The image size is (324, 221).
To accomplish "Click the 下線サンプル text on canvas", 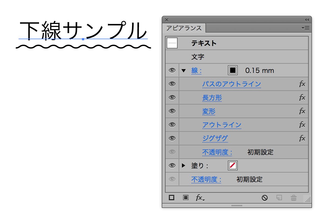I will pos(83,30).
